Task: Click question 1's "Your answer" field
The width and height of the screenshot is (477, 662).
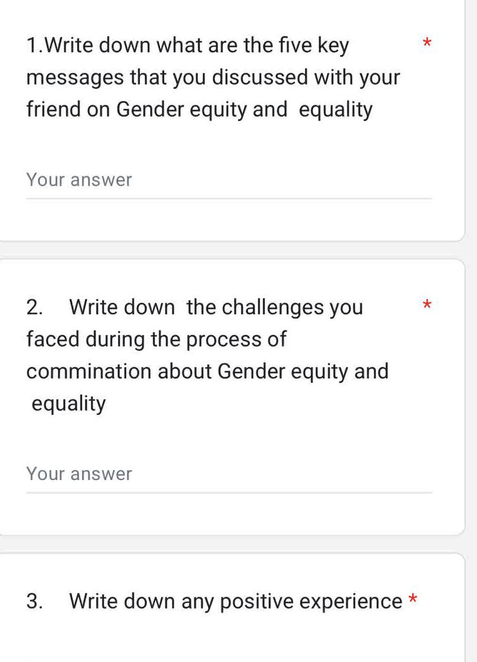Action: click(x=228, y=181)
